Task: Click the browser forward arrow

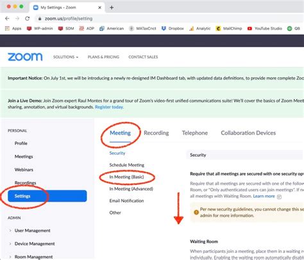Action: (17, 19)
